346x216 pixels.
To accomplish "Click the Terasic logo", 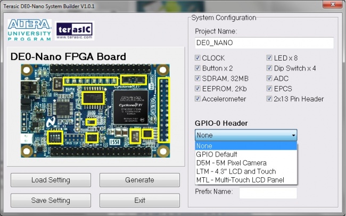I will (x=75, y=31).
